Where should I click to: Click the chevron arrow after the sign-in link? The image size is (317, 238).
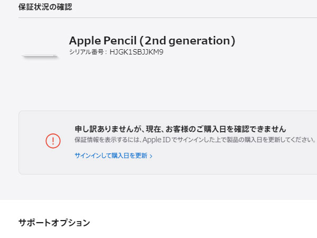[151, 156]
